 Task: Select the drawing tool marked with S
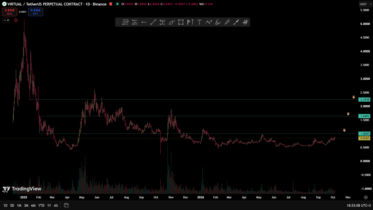pyautogui.click(x=162, y=22)
